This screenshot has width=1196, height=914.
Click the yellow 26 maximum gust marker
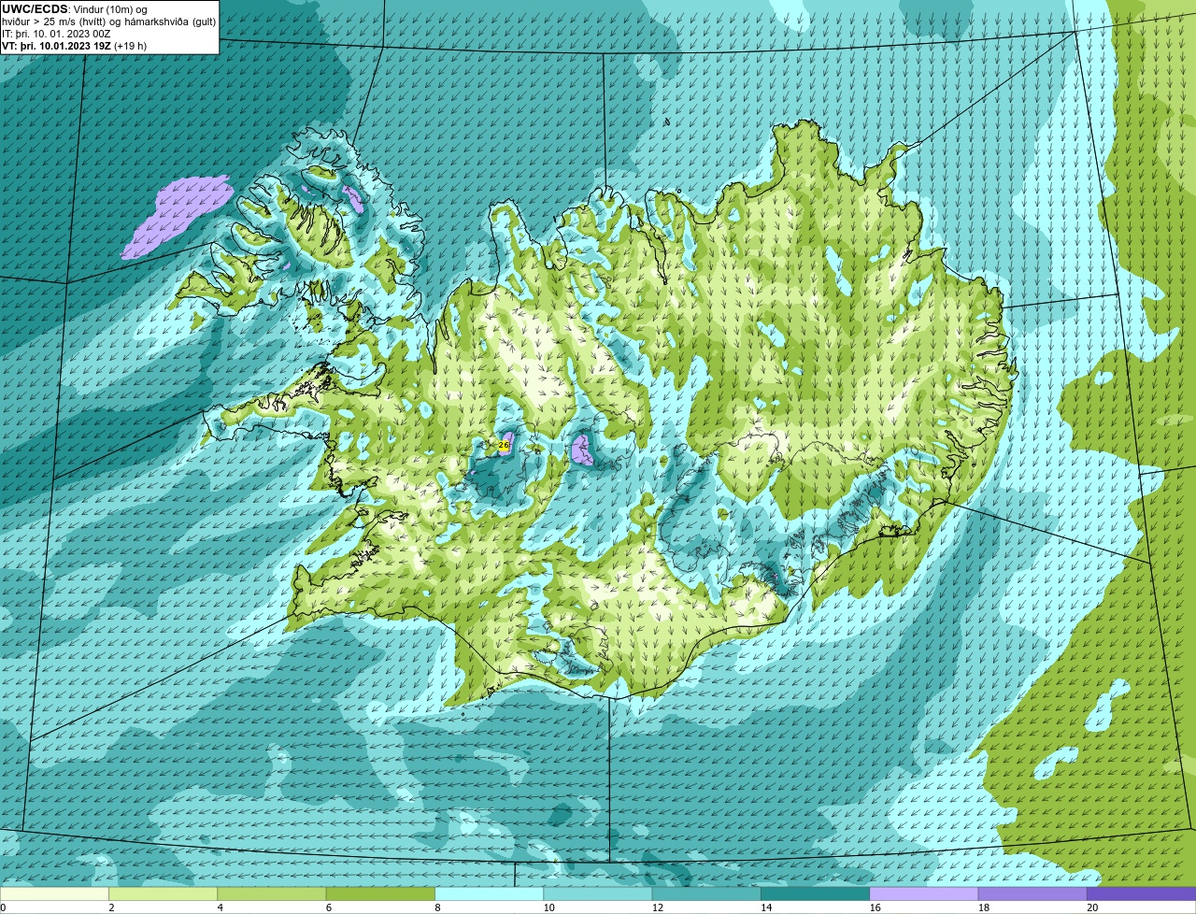(504, 446)
